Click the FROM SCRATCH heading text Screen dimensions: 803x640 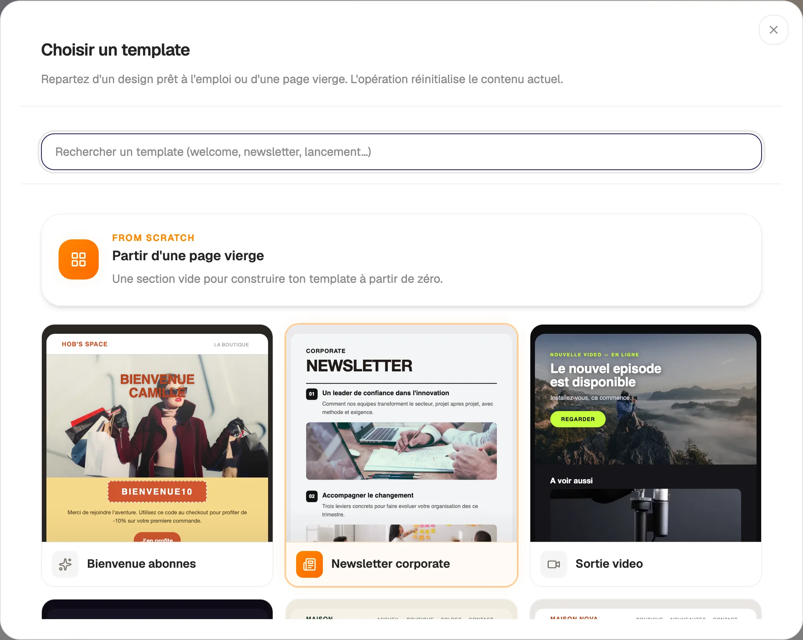pyautogui.click(x=153, y=238)
